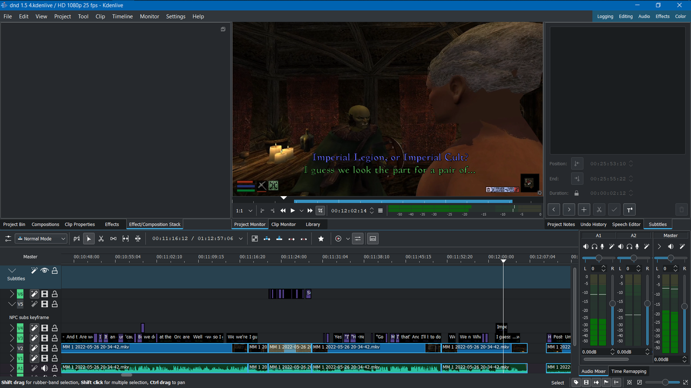Screen dimensions: 691x388
Task: Open the Normal Mode dropdown
Action: (x=40, y=239)
